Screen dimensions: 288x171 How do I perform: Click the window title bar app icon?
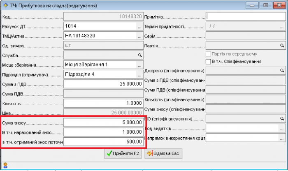tap(5, 6)
